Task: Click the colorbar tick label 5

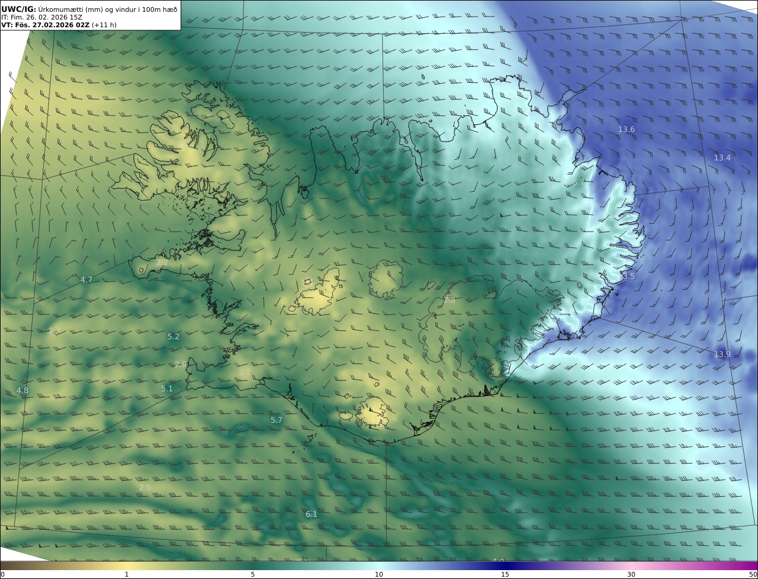Action: coord(253,574)
